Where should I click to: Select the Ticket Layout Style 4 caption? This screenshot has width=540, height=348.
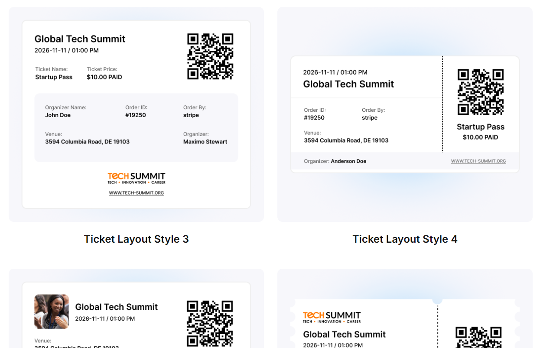coord(405,239)
